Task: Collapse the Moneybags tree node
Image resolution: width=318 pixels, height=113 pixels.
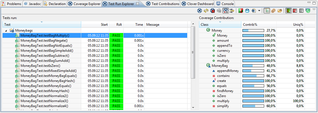Action: coord(6,30)
